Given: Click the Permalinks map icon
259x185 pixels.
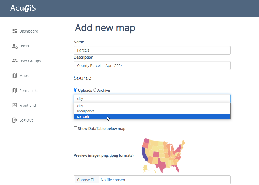Looking at the screenshot, I should pos(15,91).
